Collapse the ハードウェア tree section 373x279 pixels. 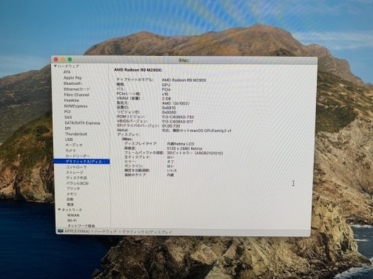[55, 66]
